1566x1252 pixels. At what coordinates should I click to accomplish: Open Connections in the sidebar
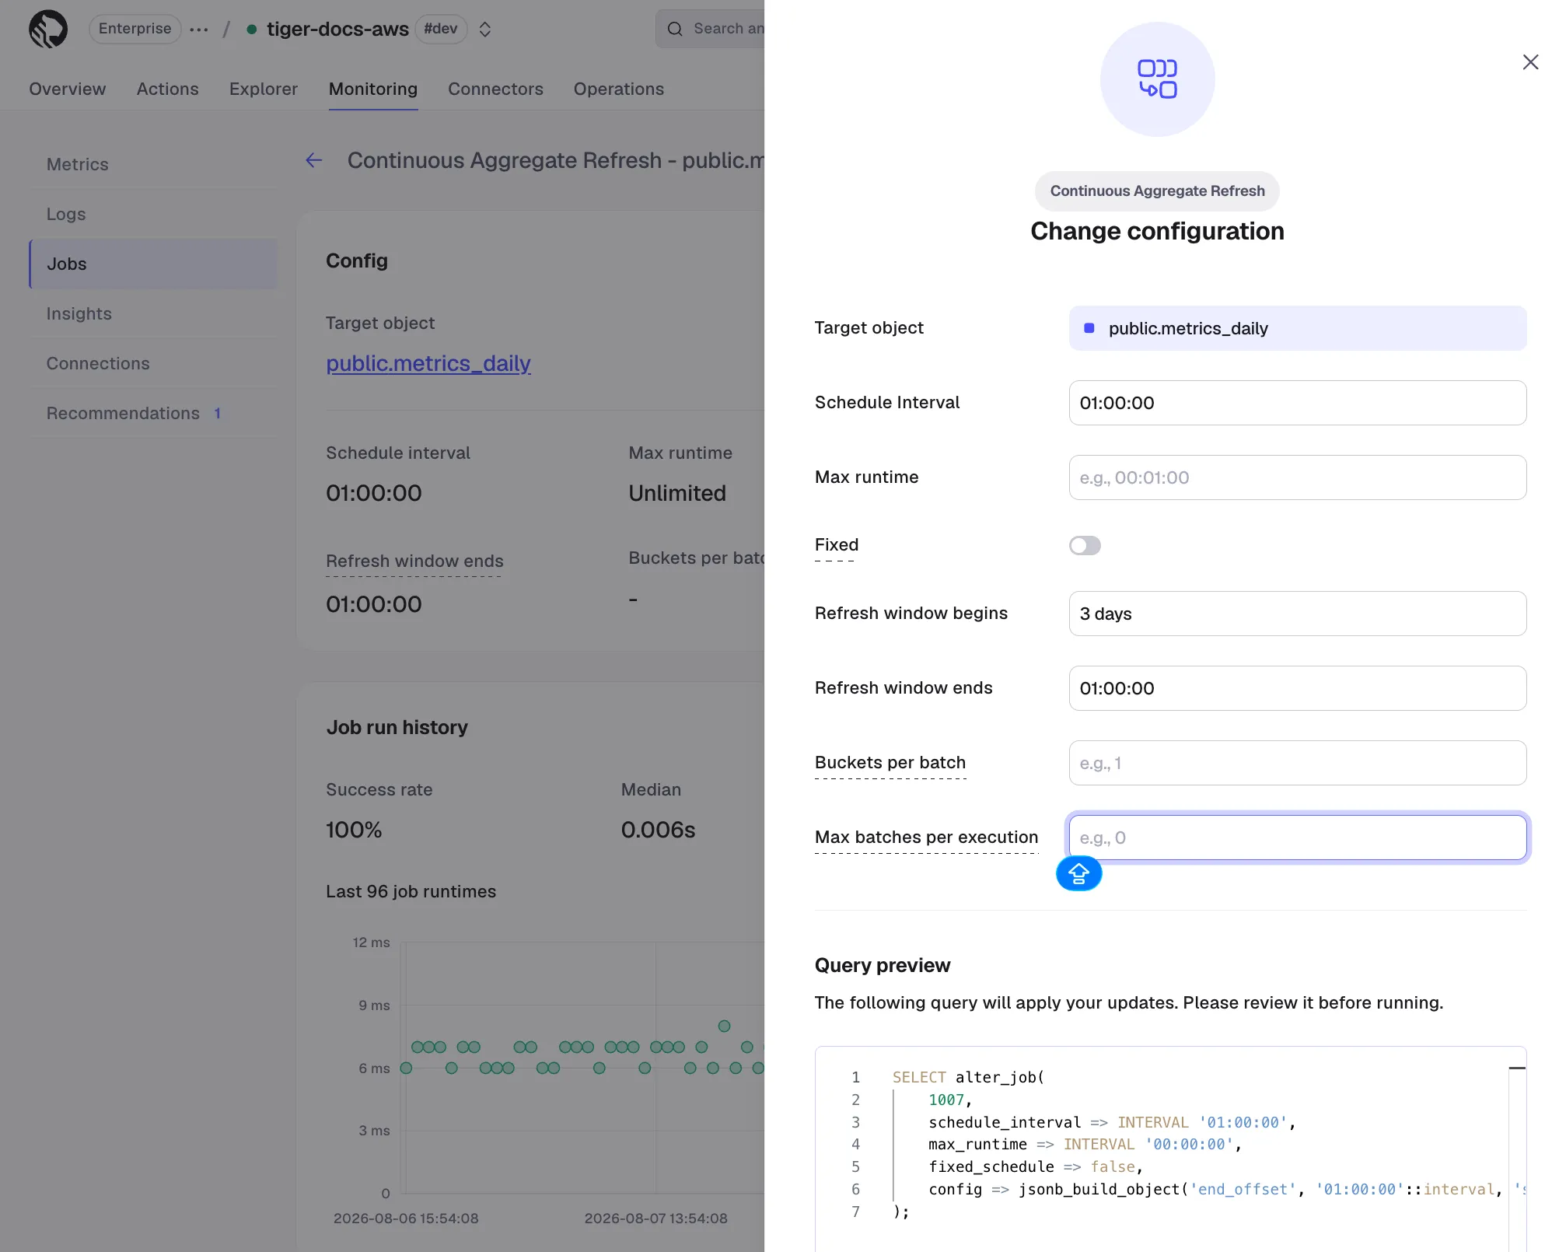(x=153, y=363)
